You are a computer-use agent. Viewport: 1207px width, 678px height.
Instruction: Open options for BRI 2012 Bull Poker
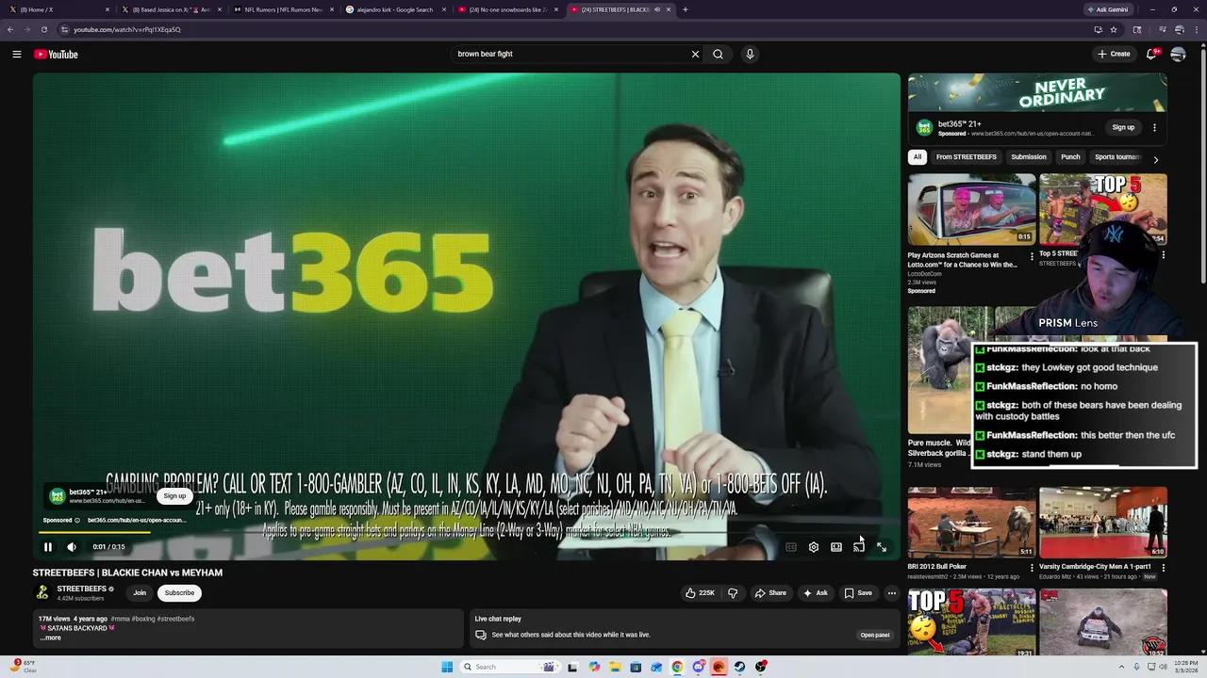[1032, 568]
